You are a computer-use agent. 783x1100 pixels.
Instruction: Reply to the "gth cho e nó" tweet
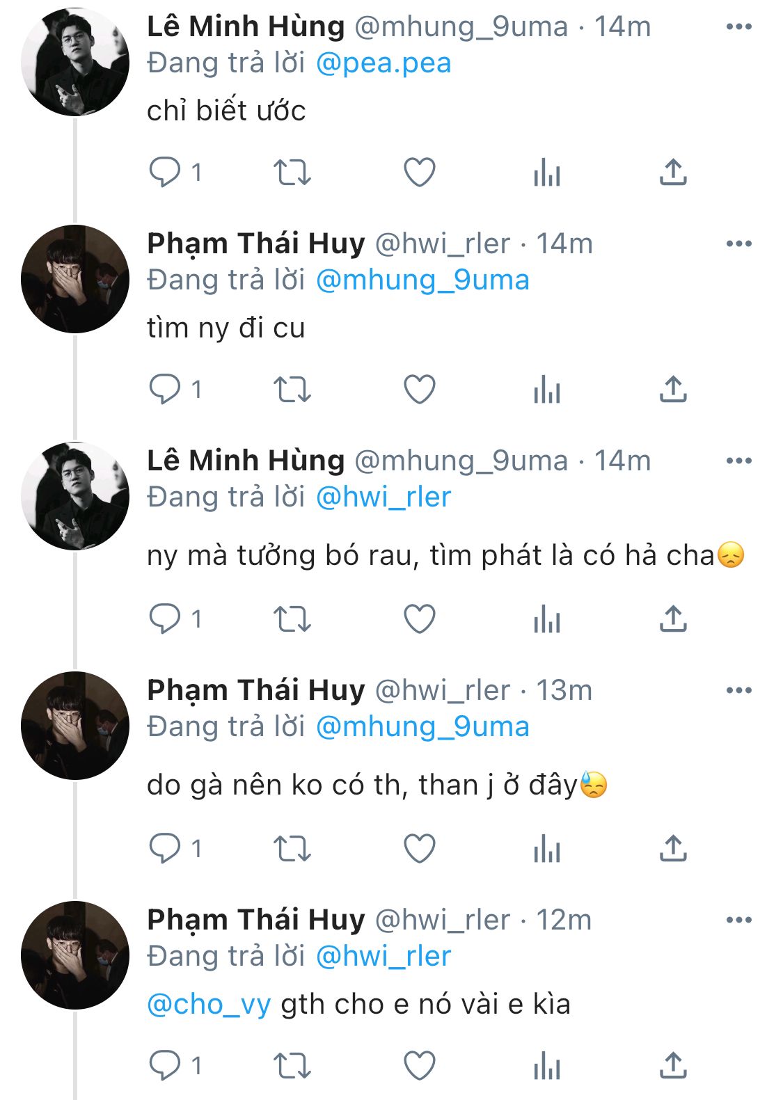pyautogui.click(x=165, y=1065)
